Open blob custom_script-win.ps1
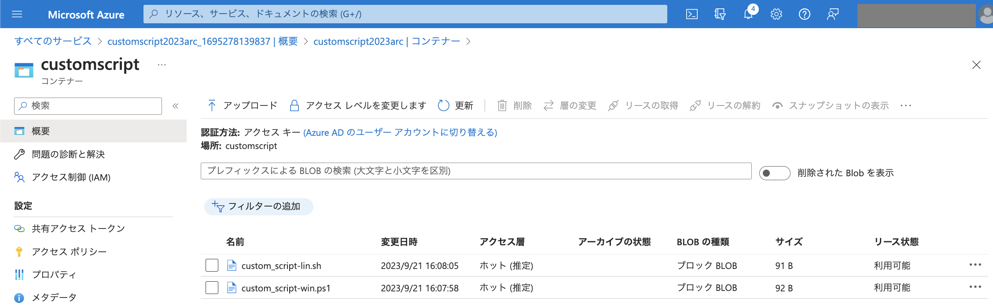 click(x=286, y=288)
